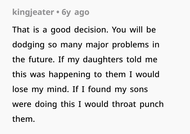Image resolution: width=190 pixels, height=134 pixels.
Task: Click the words "You will be"
Action: 134,30
